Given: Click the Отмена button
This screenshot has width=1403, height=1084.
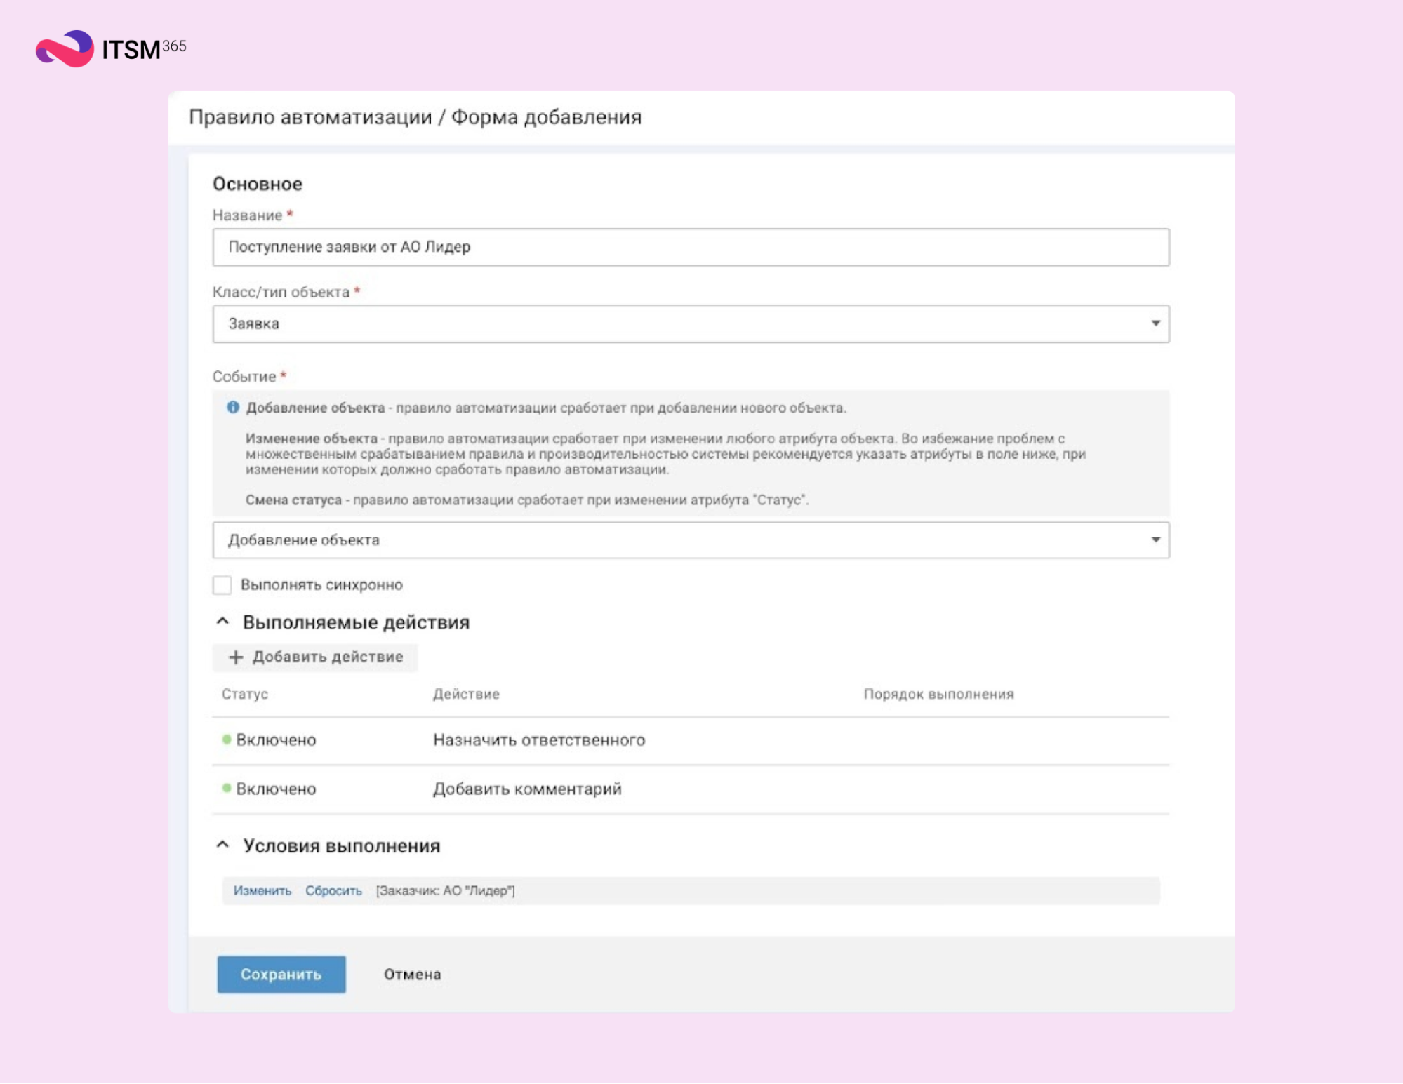Looking at the screenshot, I should pyautogui.click(x=412, y=975).
